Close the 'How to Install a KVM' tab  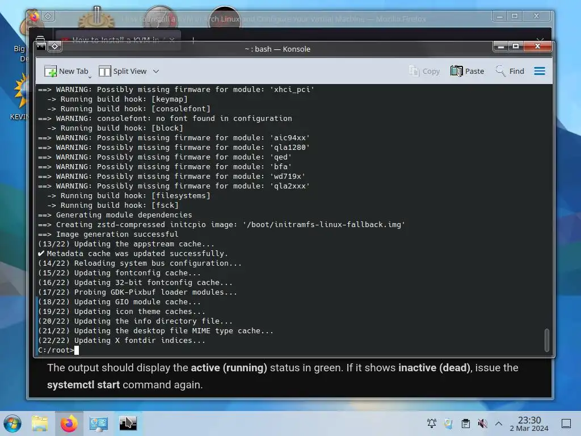[x=172, y=40]
